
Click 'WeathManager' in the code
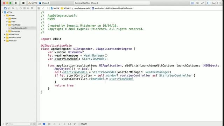click(94, 56)
